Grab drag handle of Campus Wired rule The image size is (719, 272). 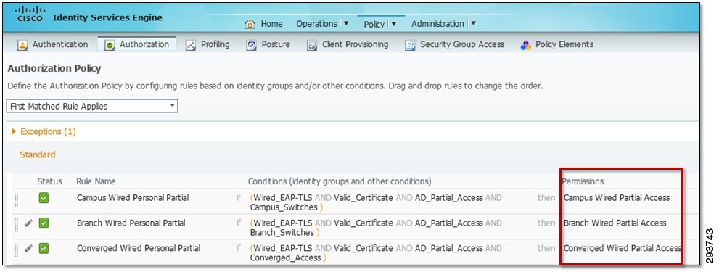click(16, 199)
